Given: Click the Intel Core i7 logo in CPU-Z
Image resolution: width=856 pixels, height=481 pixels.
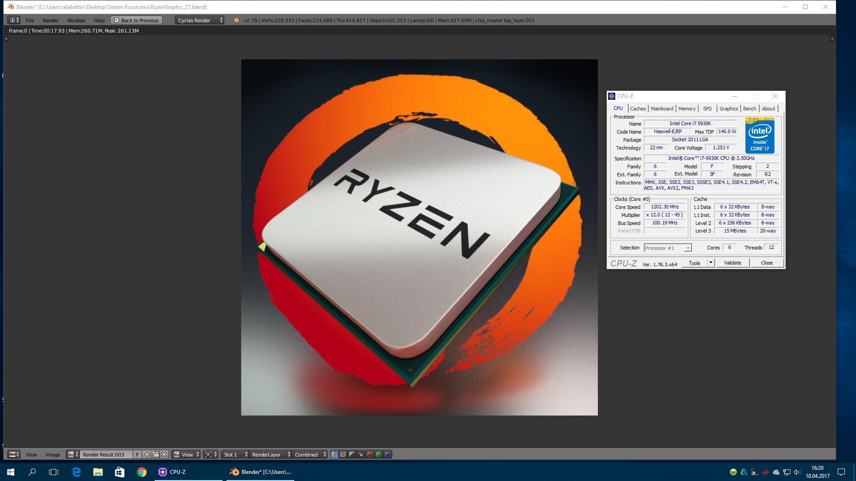Looking at the screenshot, I should point(760,136).
